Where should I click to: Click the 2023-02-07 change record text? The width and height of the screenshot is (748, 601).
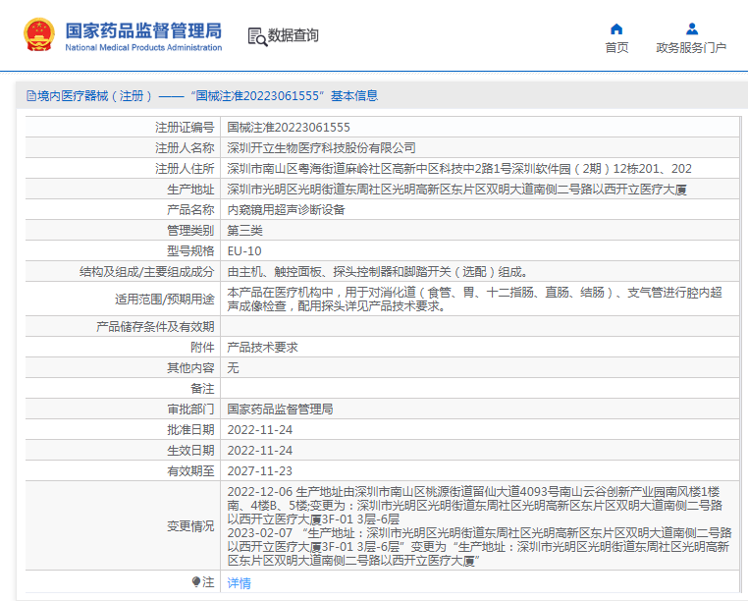pyautogui.click(x=479, y=547)
